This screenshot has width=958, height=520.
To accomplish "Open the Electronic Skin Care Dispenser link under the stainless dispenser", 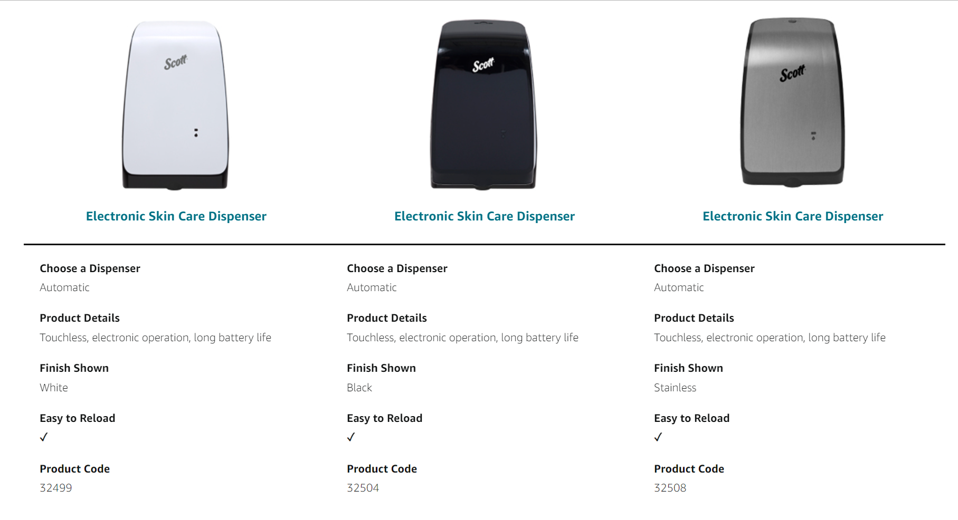I will (793, 216).
